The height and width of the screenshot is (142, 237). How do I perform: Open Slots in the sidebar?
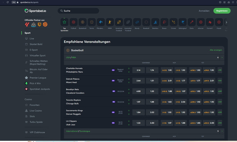click(32, 117)
